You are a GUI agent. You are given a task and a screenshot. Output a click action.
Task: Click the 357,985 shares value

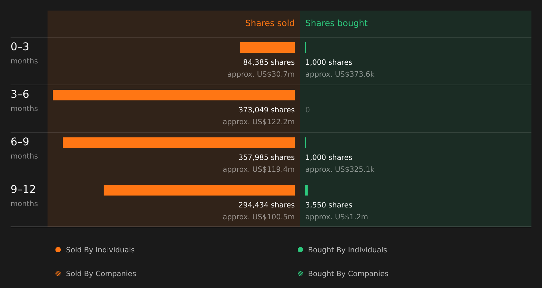click(267, 158)
